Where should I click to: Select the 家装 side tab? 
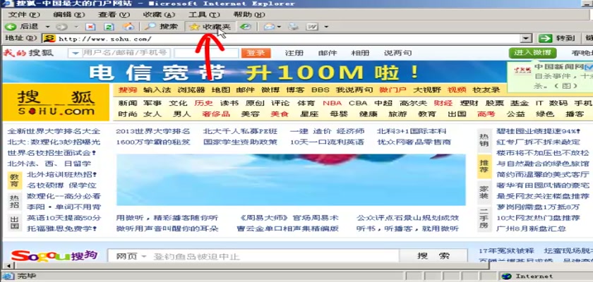click(484, 192)
